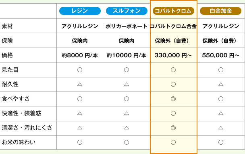This screenshot has width=245, height=154.
Task: Click triangle icon for 白金加金 快適性・装着感
Action: click(x=221, y=113)
